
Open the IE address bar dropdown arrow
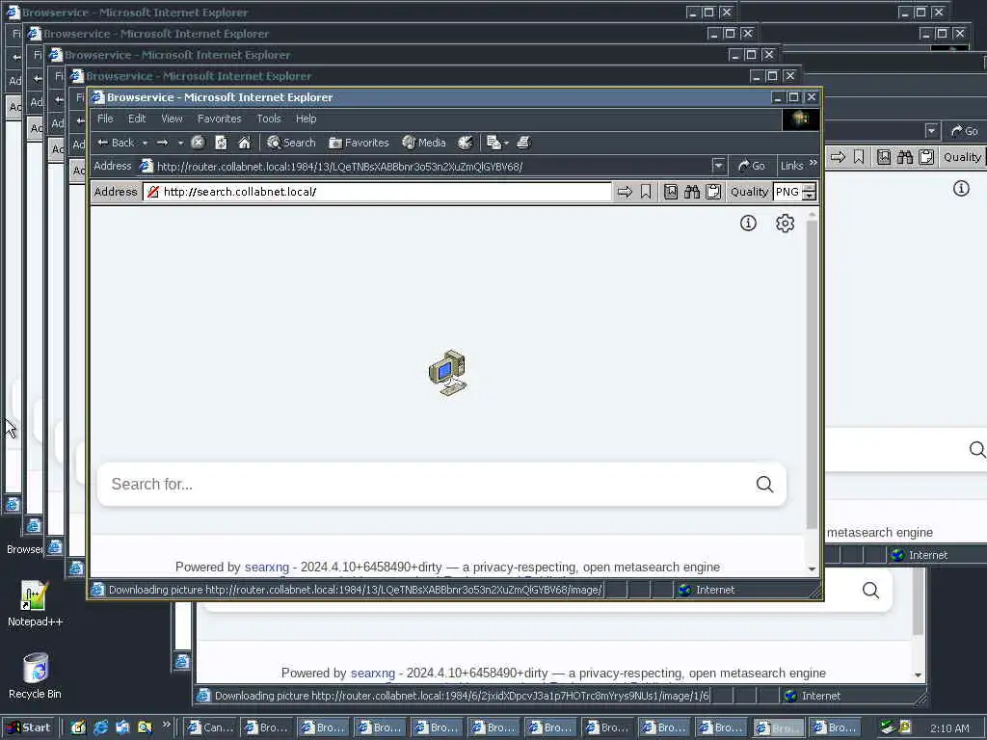[718, 166]
